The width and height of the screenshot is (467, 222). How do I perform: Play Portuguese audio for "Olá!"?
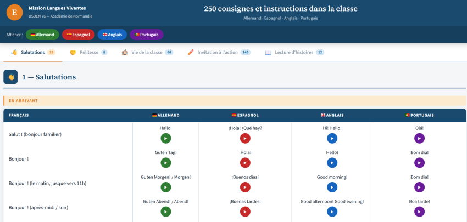click(419, 138)
